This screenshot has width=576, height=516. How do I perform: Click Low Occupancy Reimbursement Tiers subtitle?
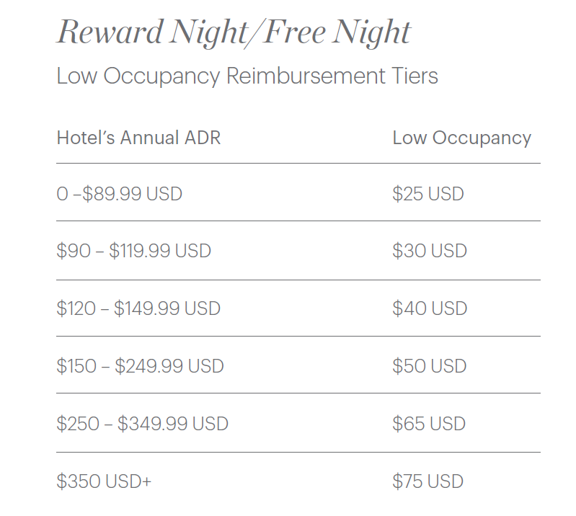[x=247, y=76]
